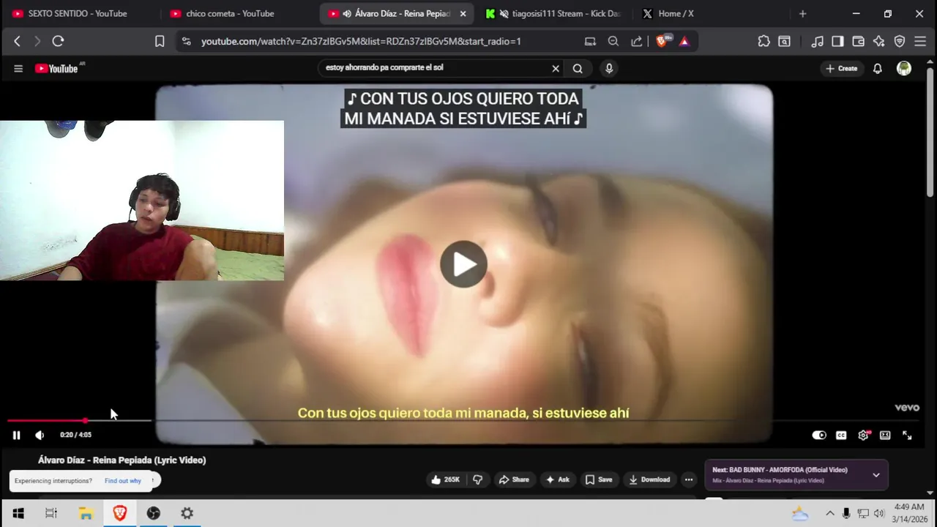937x527 pixels.
Task: Show hidden system tray icons chevron
Action: pyautogui.click(x=829, y=514)
